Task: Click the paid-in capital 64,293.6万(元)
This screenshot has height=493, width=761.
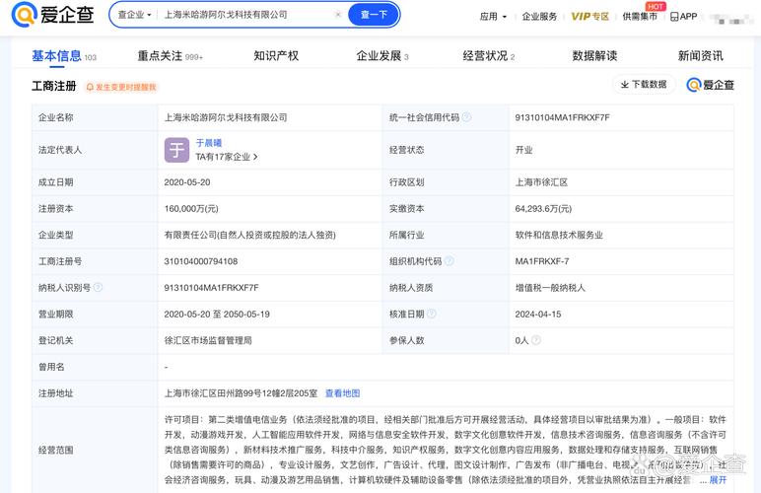Action: [x=543, y=209]
